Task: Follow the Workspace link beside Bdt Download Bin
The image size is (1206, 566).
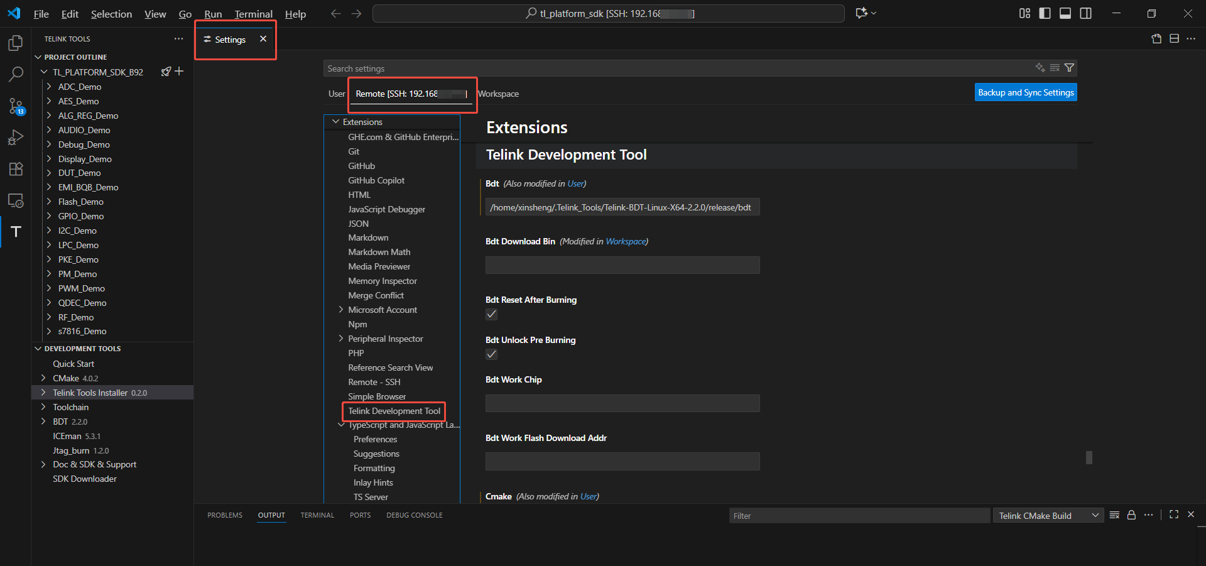Action: click(x=625, y=241)
